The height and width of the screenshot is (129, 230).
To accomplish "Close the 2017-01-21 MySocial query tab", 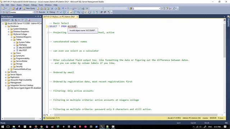I will (77, 17).
